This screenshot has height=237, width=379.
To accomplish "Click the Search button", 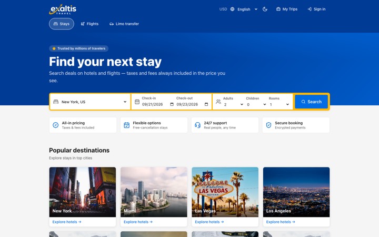I will click(x=311, y=102).
